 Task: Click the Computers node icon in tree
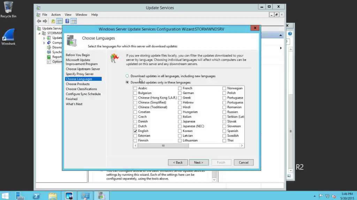click(49, 43)
